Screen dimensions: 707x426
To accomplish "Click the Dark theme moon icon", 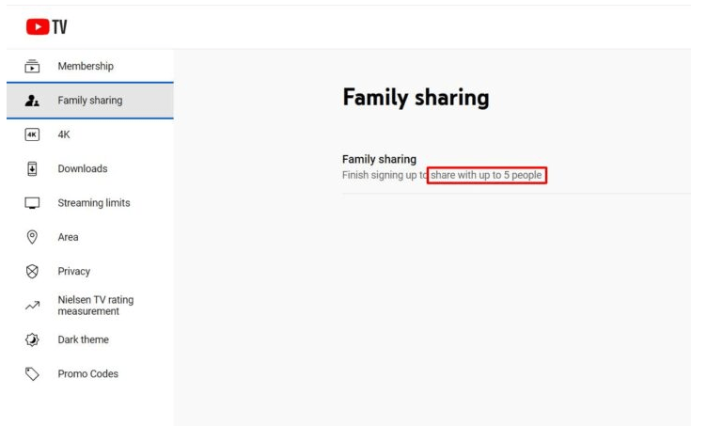I will 32,339.
